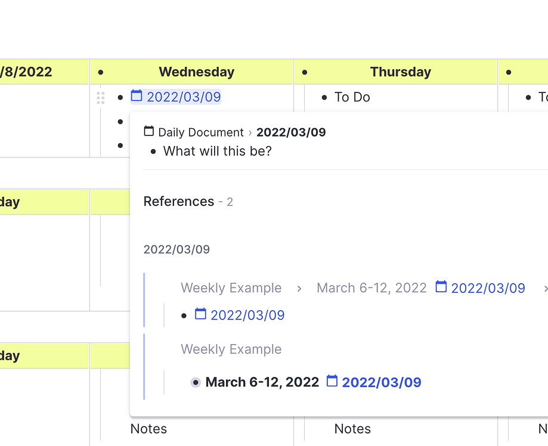Open the Weekly Example link
Viewport: 548px width, 446px height.
(231, 287)
